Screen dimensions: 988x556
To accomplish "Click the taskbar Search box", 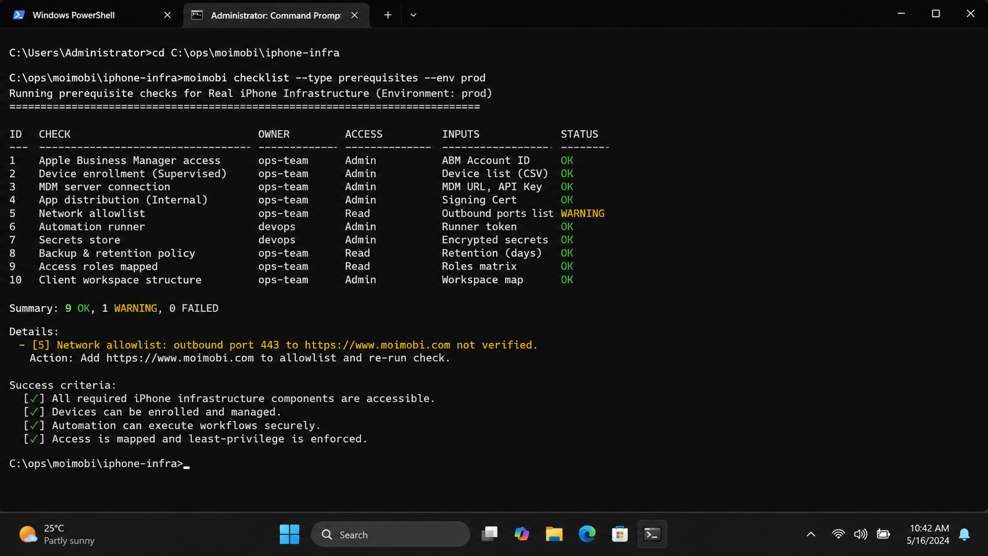I will click(391, 534).
